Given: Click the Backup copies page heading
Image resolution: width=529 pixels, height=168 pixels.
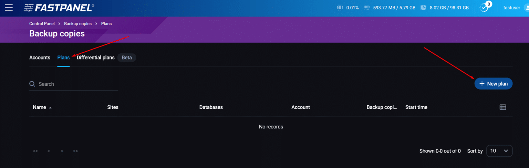Looking at the screenshot, I should pos(57,33).
